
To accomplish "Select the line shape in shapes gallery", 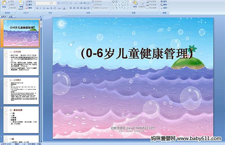I will click(119, 2).
